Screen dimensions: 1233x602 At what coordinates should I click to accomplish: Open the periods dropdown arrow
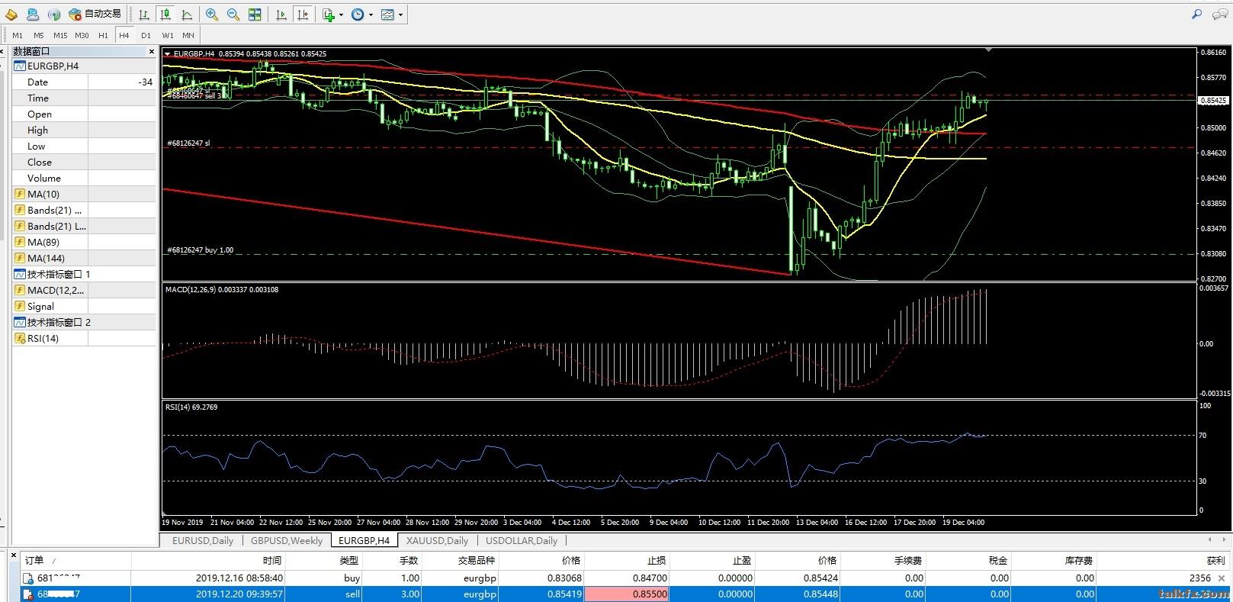pos(371,14)
